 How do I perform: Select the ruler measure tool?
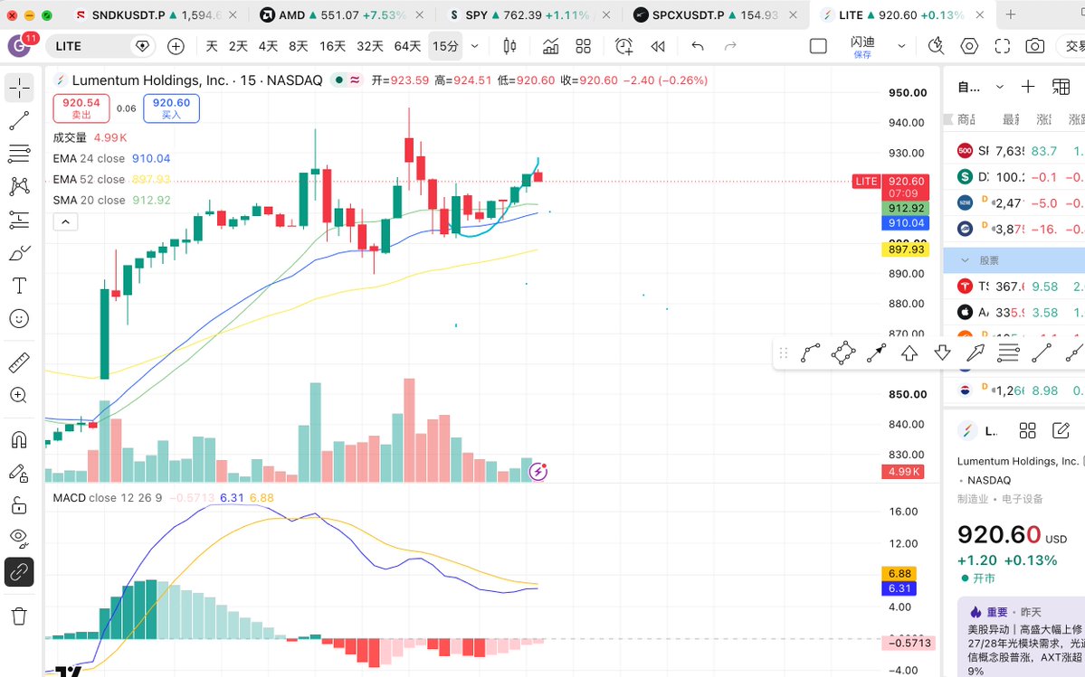click(x=19, y=362)
